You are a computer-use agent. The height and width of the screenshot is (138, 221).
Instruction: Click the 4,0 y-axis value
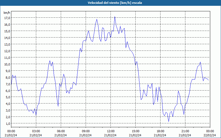pos(8,104)
